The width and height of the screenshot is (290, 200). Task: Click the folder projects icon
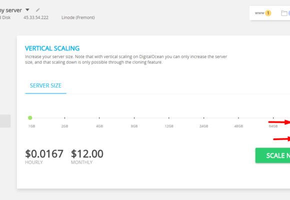pyautogui.click(x=284, y=13)
